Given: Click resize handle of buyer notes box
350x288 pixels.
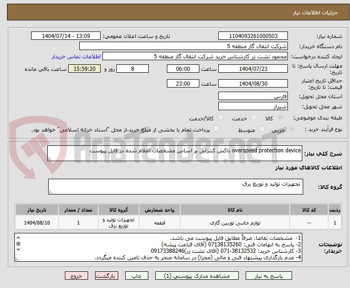Looking at the screenshot, I should tap(17, 259).
